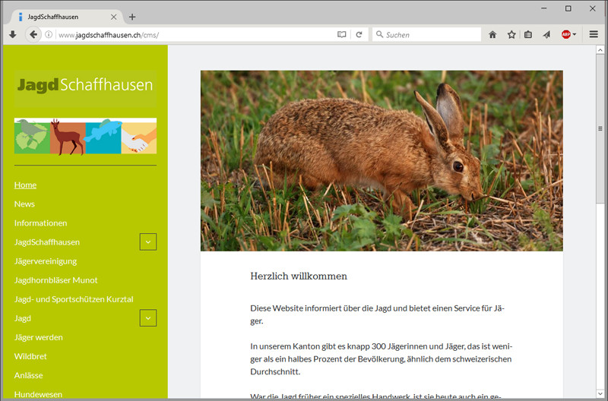Navigate to Jagdhornbläser Munot page
Image resolution: width=608 pixels, height=401 pixels.
pos(55,280)
